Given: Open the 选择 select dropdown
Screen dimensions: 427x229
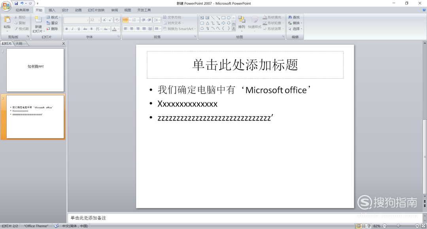Looking at the screenshot, I should coord(295,28).
